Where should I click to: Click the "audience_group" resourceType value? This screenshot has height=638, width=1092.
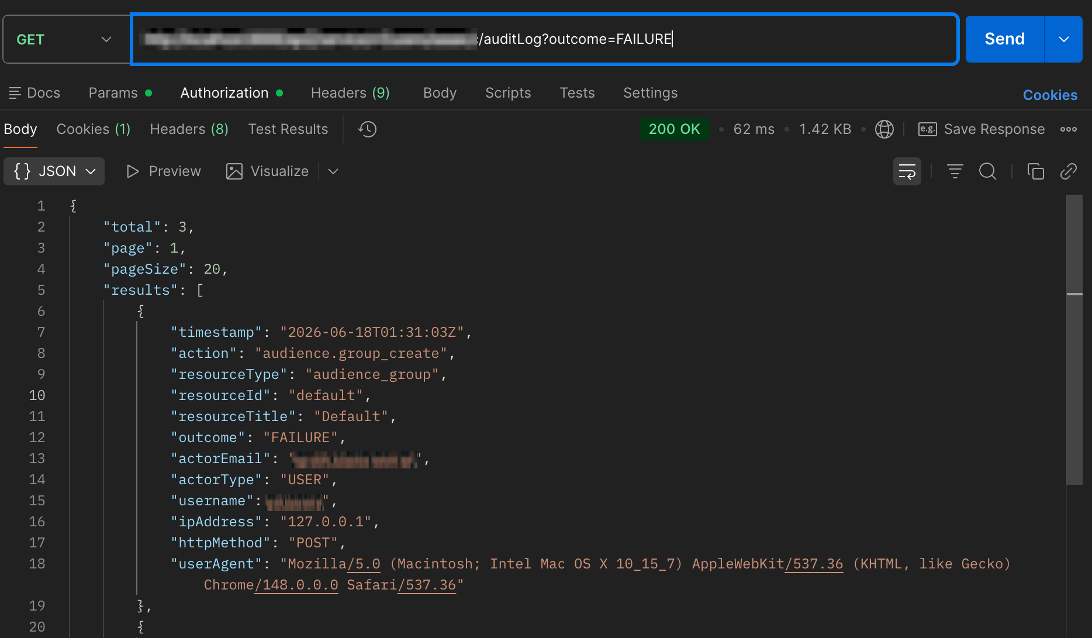(x=372, y=374)
